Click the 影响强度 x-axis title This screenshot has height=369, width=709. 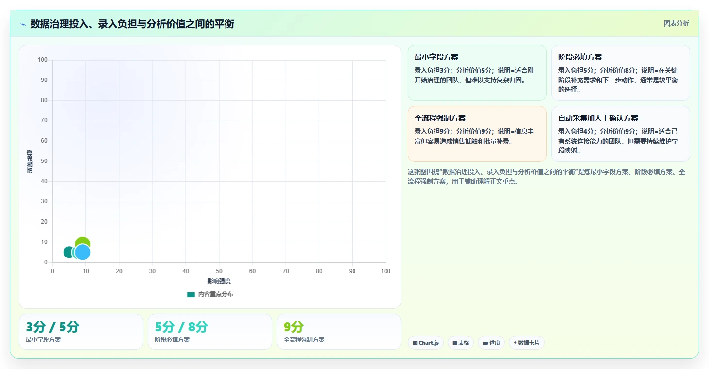(x=219, y=281)
